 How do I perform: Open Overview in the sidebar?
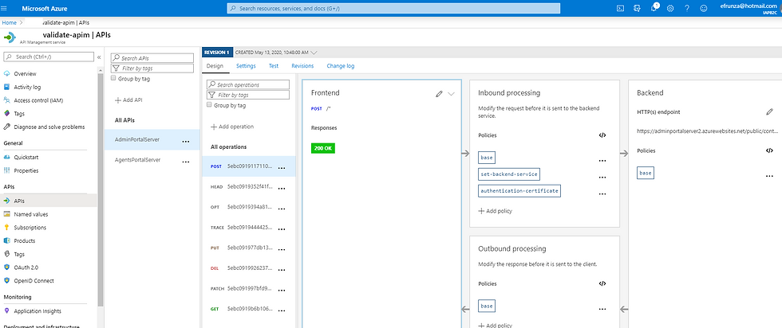pyautogui.click(x=25, y=74)
